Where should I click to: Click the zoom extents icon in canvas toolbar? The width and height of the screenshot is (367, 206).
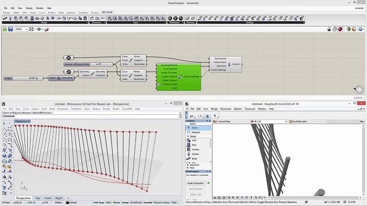[31, 29]
